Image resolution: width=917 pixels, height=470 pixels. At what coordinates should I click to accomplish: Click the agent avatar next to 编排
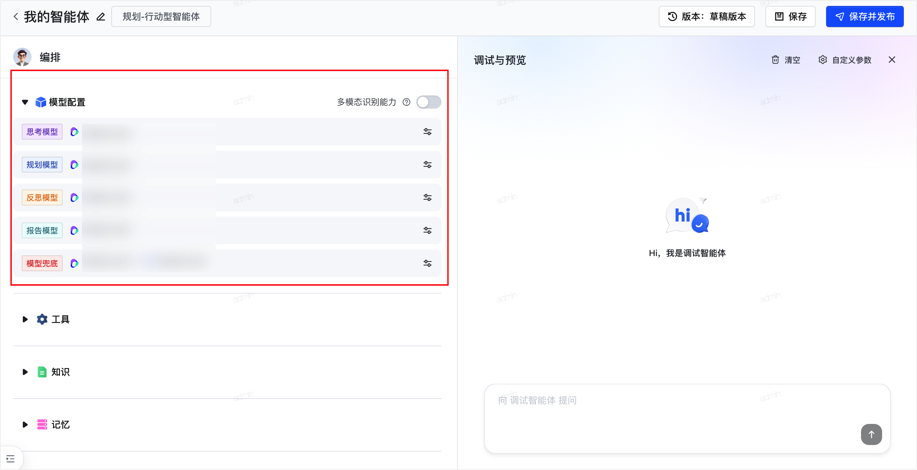click(22, 57)
